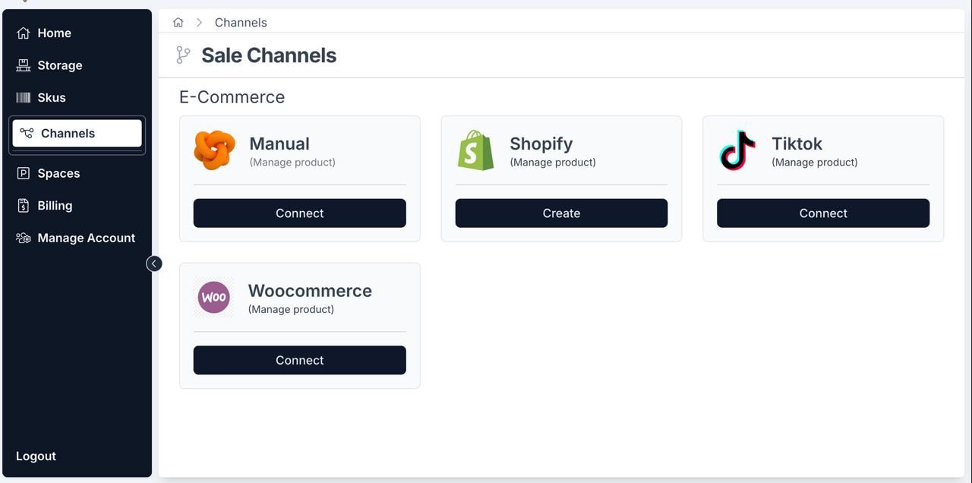Open the Home menu item
The width and height of the screenshot is (972, 483).
(77, 33)
